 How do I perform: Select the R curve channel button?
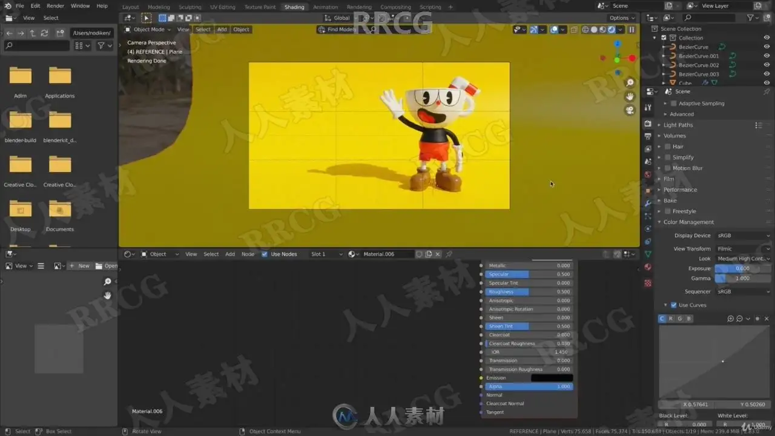[x=671, y=319]
